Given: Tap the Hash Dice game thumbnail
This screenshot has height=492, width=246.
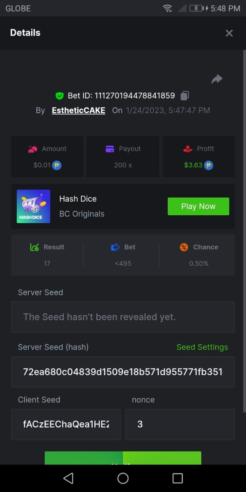Looking at the screenshot, I should (x=34, y=206).
